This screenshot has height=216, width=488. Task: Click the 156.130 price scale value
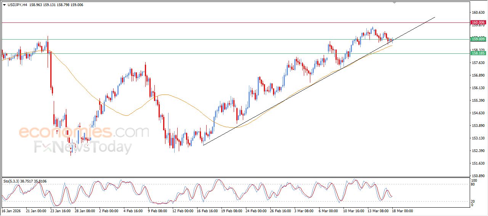point(478,88)
